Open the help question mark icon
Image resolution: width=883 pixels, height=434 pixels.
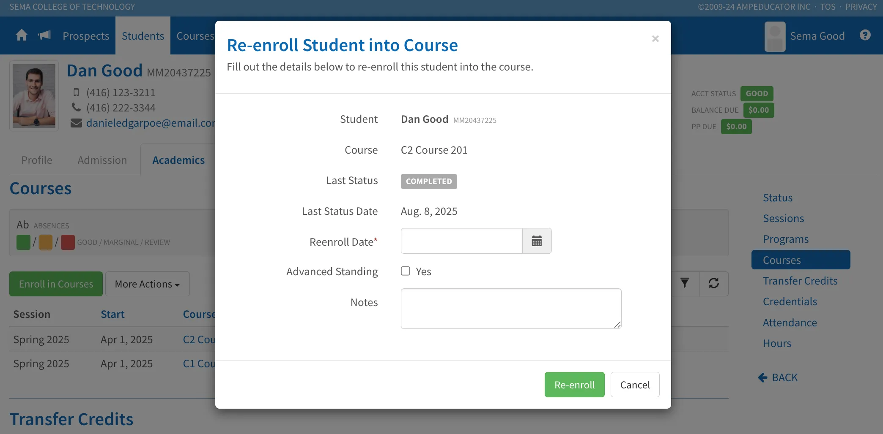click(x=865, y=35)
